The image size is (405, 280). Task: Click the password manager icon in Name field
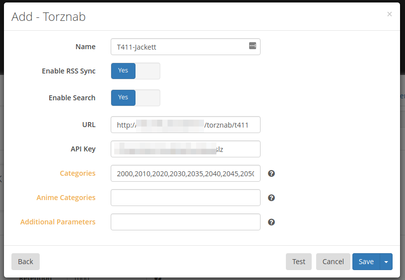[252, 46]
